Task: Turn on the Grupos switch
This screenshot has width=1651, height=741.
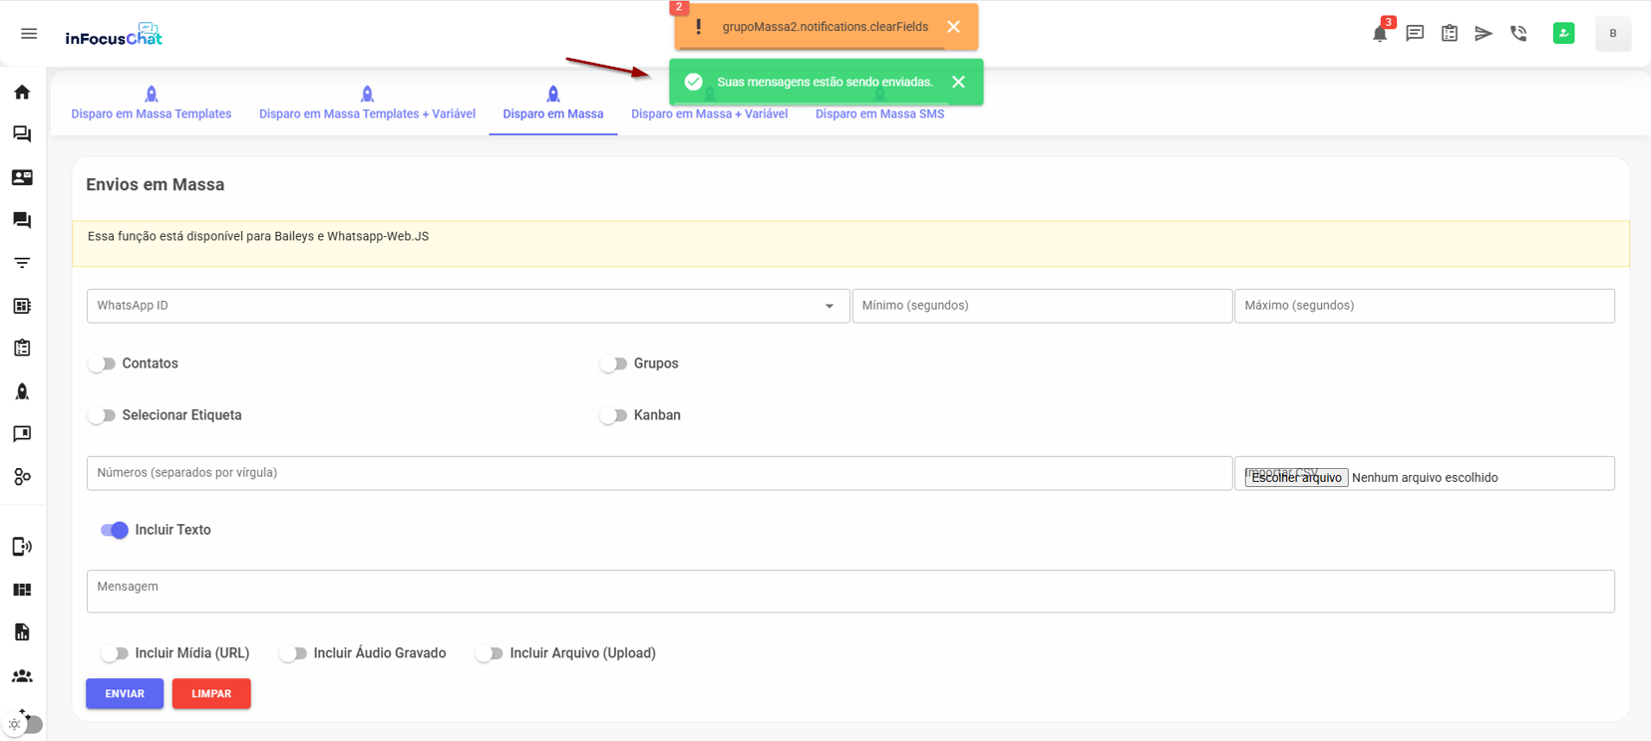Action: pos(613,364)
